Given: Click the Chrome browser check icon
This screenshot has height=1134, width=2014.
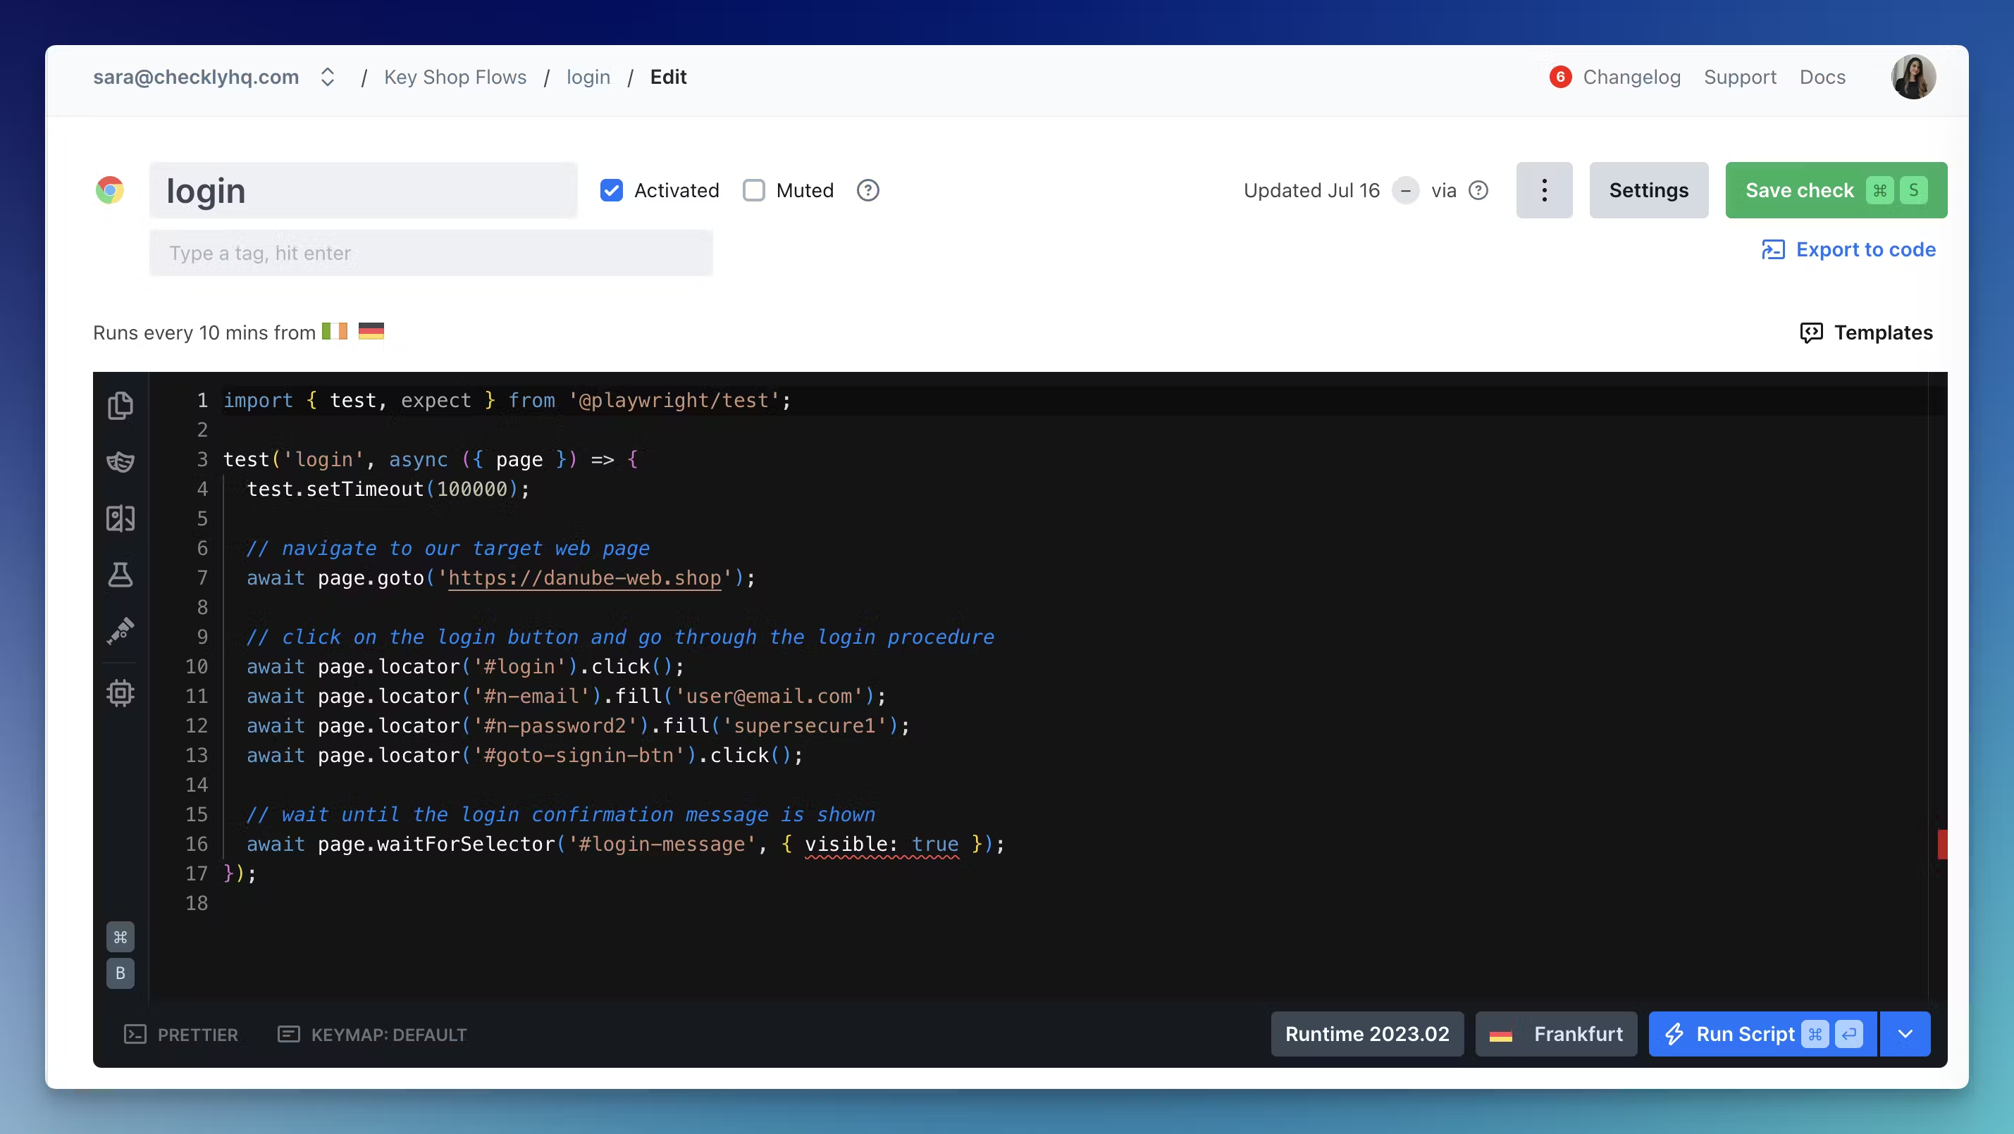Looking at the screenshot, I should [x=109, y=190].
